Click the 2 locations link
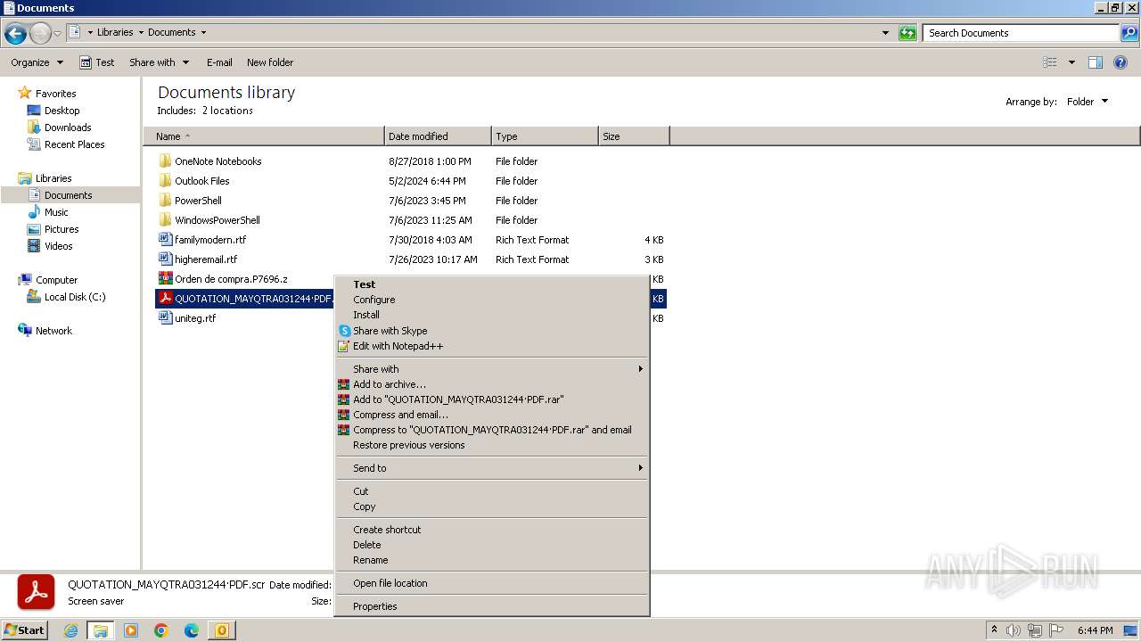Viewport: 1141px width, 642px height. [227, 111]
